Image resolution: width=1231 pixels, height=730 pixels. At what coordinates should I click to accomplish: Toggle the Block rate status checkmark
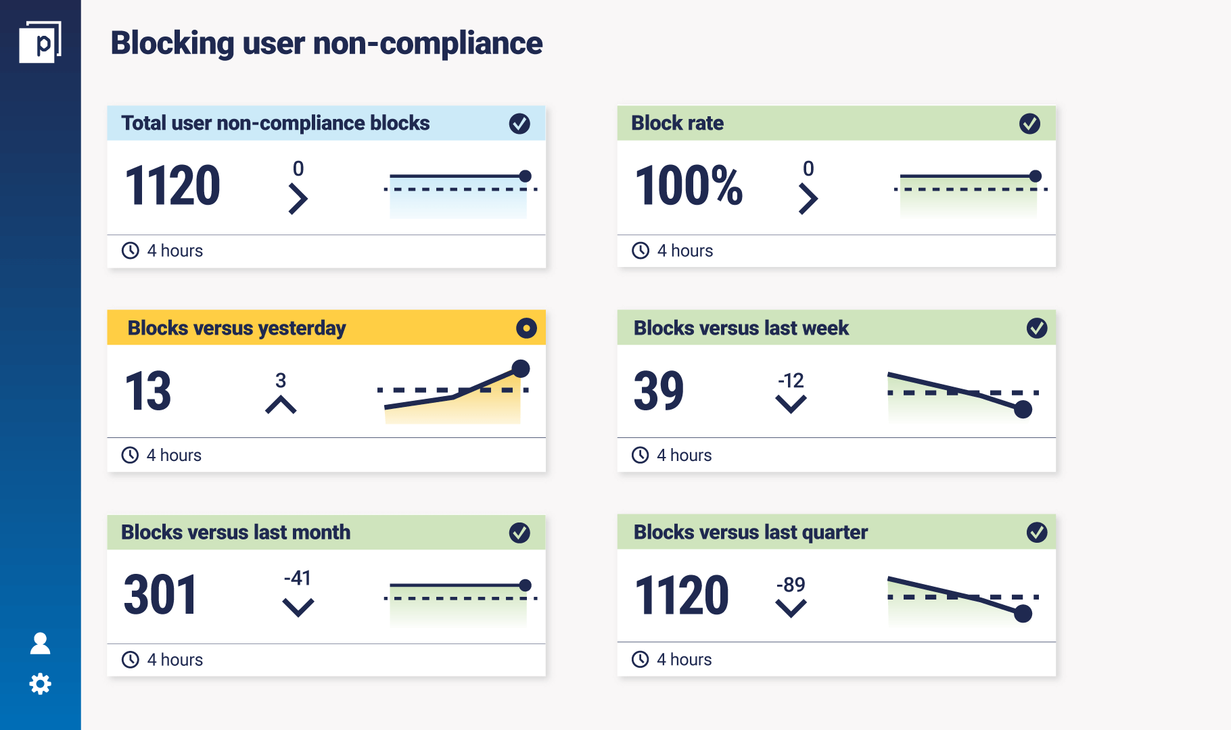1029,124
